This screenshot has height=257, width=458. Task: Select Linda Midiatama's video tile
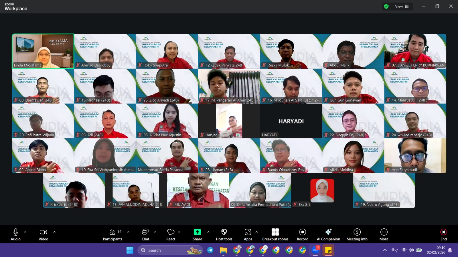coord(43,51)
